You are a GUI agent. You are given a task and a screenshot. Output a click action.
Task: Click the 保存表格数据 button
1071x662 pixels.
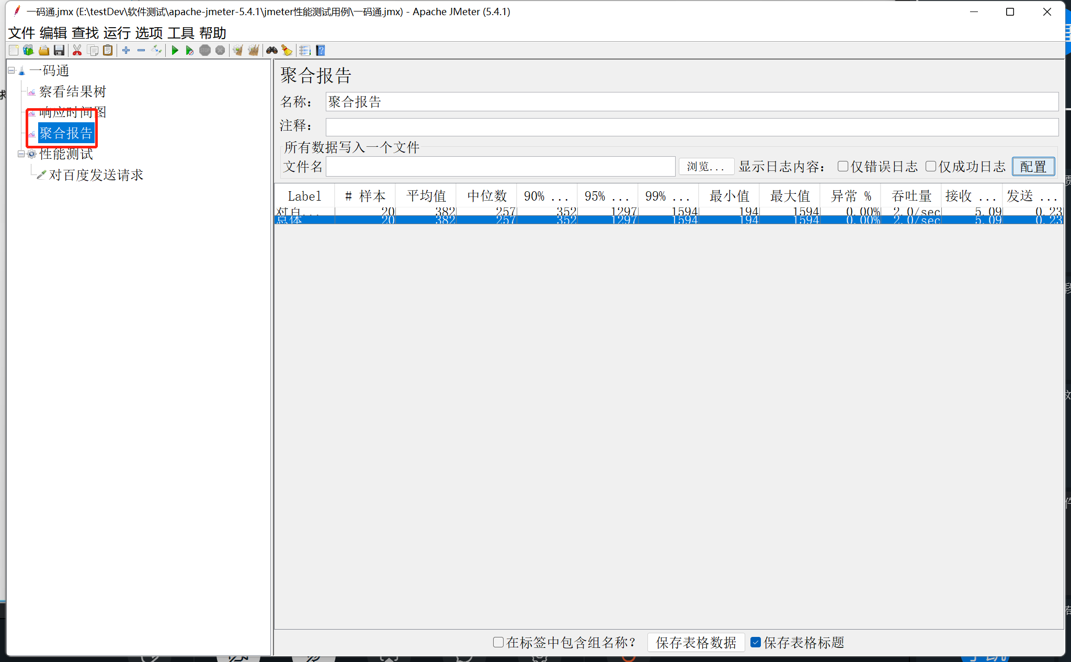[696, 642]
